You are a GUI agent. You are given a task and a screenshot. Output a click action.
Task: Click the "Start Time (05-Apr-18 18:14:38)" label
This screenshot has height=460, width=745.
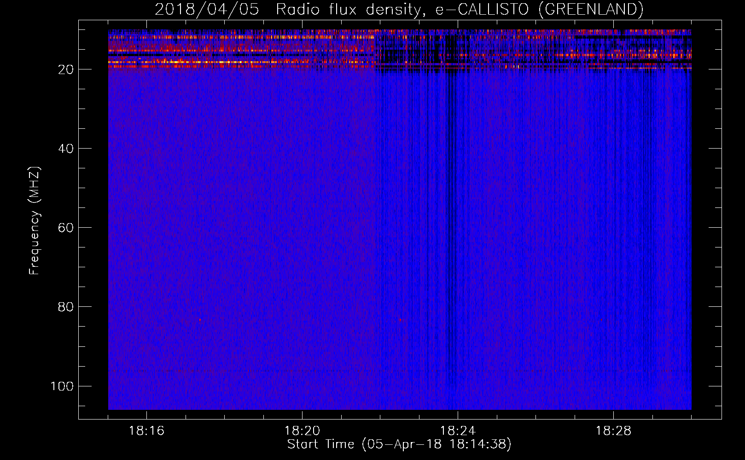(399, 444)
